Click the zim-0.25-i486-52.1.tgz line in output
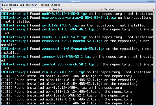Image resolution: width=156 pixels, height=106 pixels. click(76, 72)
